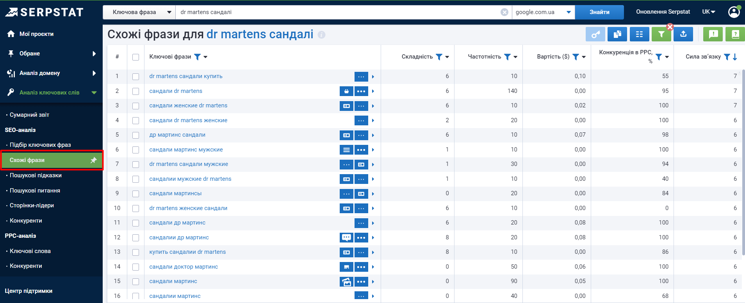The width and height of the screenshot is (745, 303).
Task: Click the help book icon
Action: pos(735,34)
